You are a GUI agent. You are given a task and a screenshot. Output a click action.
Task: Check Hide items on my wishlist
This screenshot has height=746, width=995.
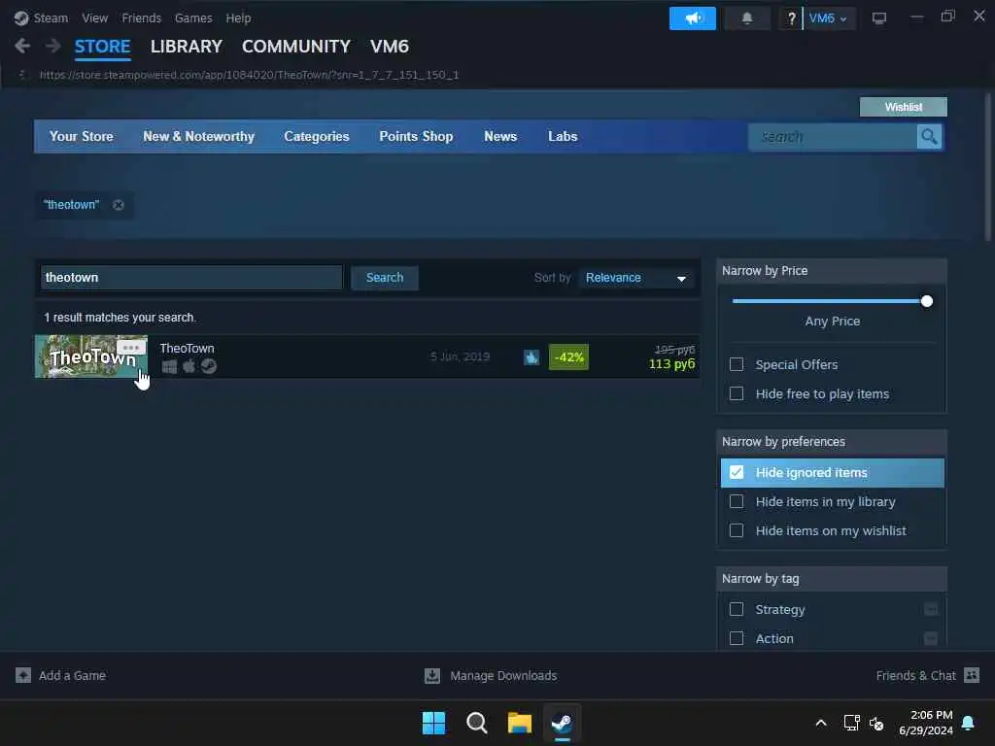(737, 530)
